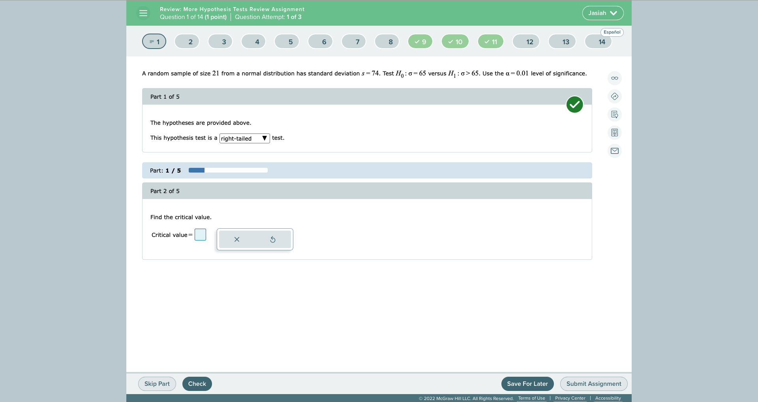The width and height of the screenshot is (758, 402).
Task: Clear the answer with the X icon
Action: click(x=236, y=239)
